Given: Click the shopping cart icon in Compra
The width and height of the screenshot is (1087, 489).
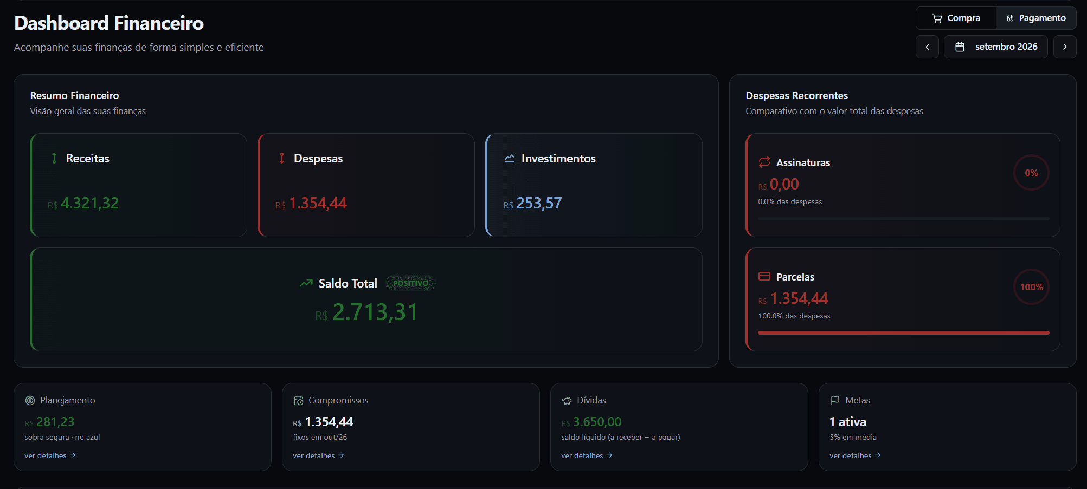Looking at the screenshot, I should tap(937, 18).
